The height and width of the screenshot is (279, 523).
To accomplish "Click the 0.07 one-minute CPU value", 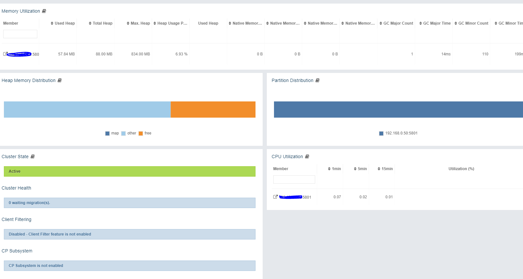I will [337, 197].
